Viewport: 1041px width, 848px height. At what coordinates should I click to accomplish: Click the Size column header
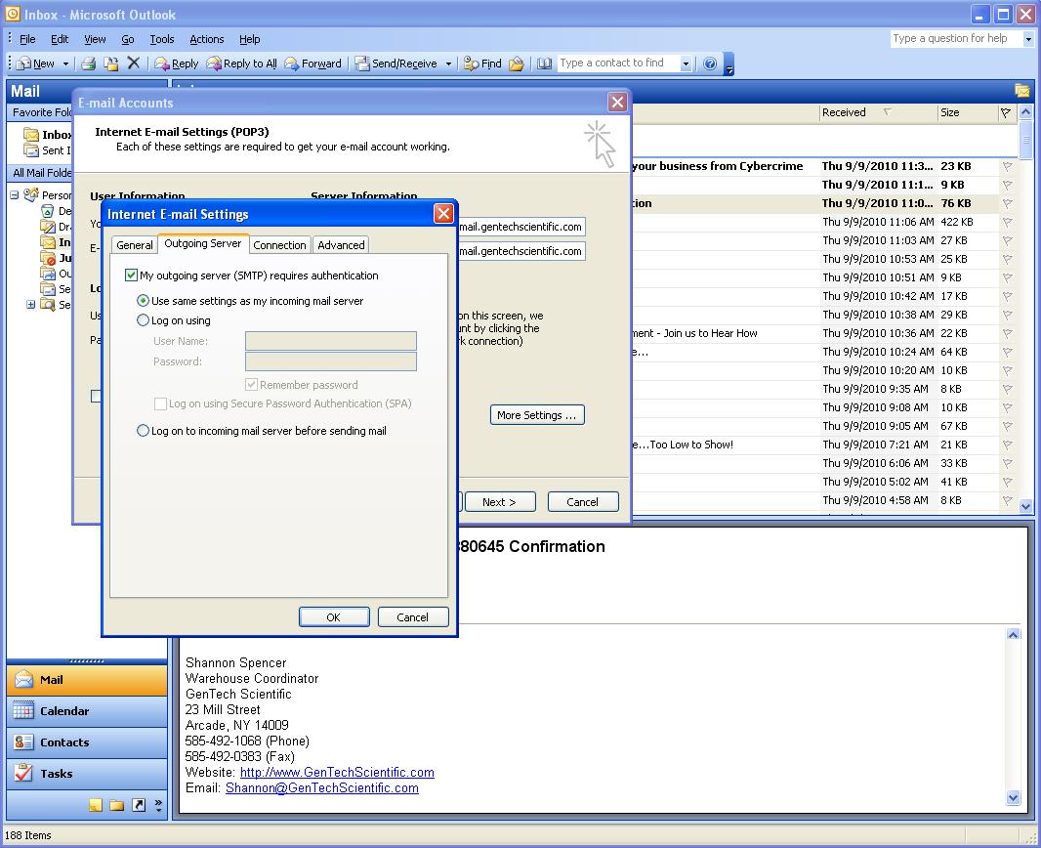[x=968, y=113]
